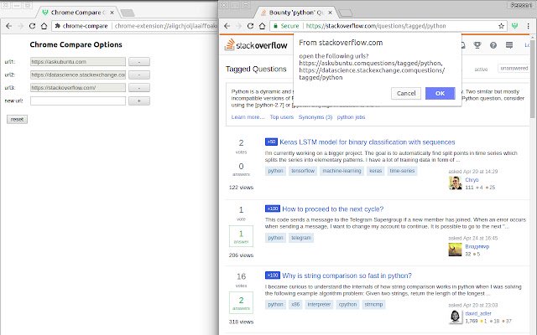Click url3 field containing stackoverflow.com
Screen dimensions: 537x335
coord(78,88)
